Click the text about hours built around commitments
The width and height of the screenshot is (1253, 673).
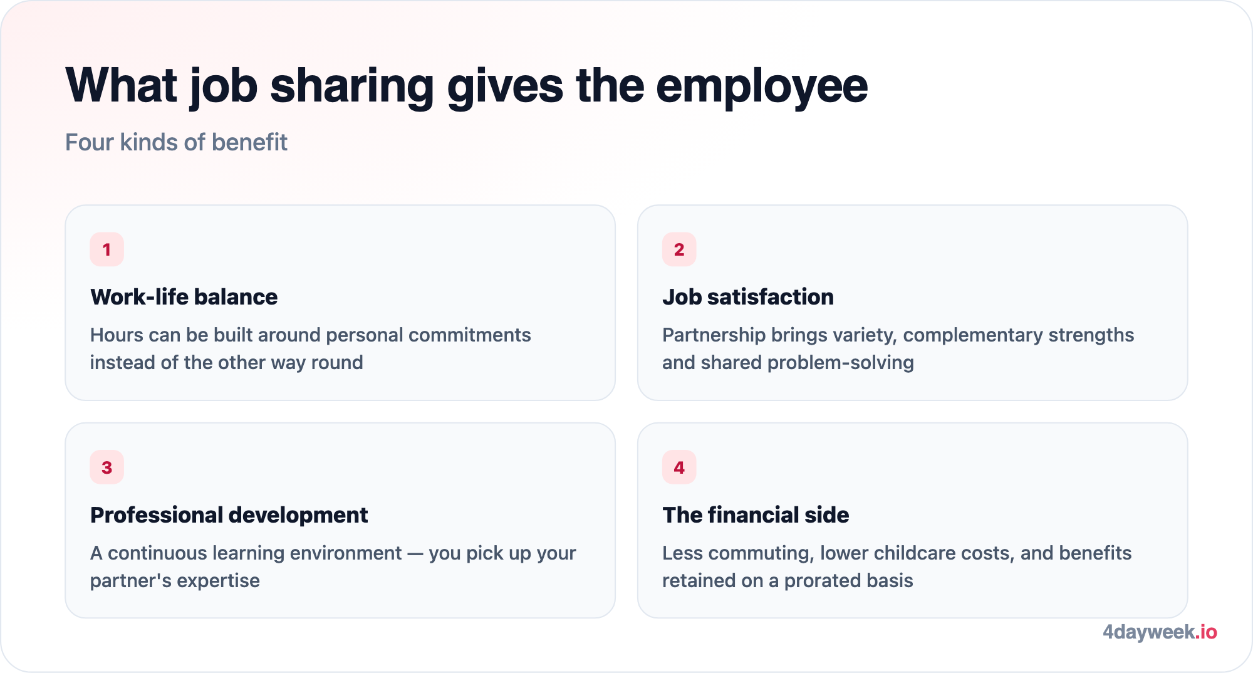(x=310, y=348)
